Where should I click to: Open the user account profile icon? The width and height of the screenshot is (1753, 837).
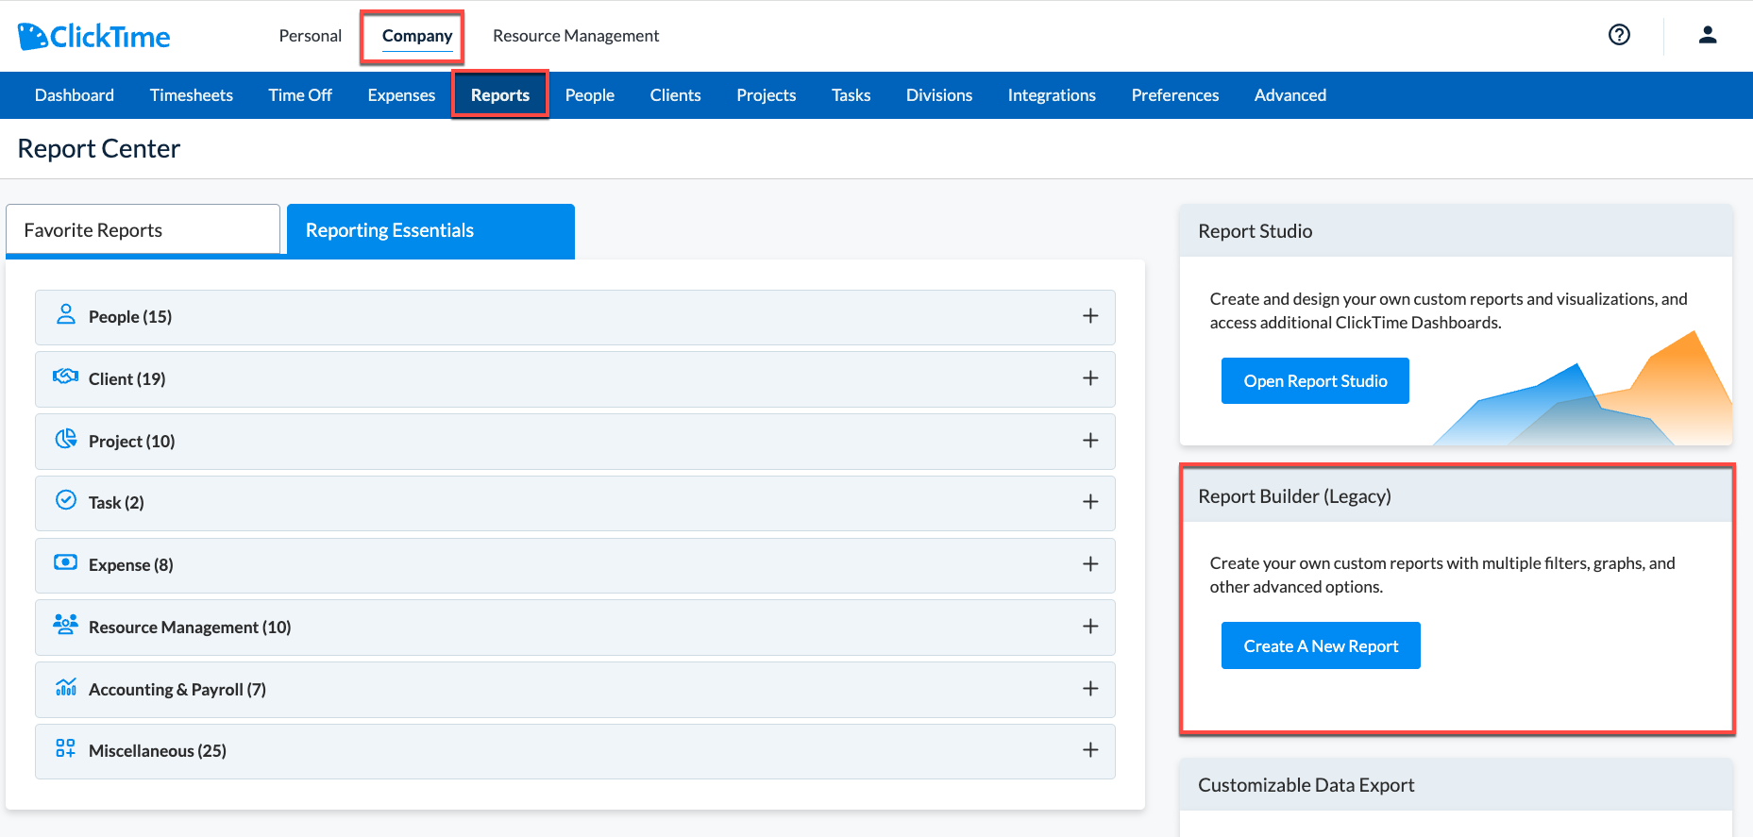point(1708,35)
